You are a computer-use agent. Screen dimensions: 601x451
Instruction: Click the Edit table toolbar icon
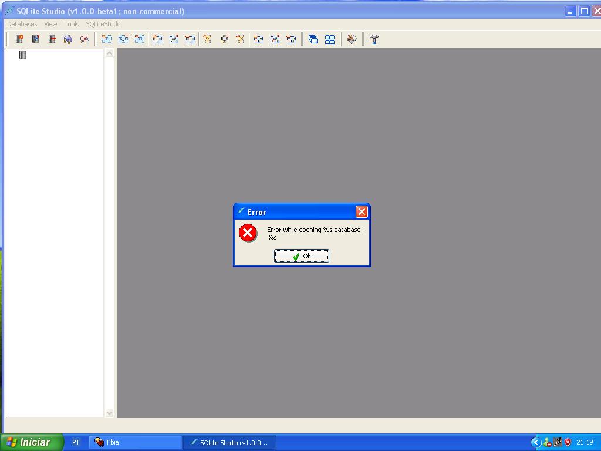coord(123,39)
